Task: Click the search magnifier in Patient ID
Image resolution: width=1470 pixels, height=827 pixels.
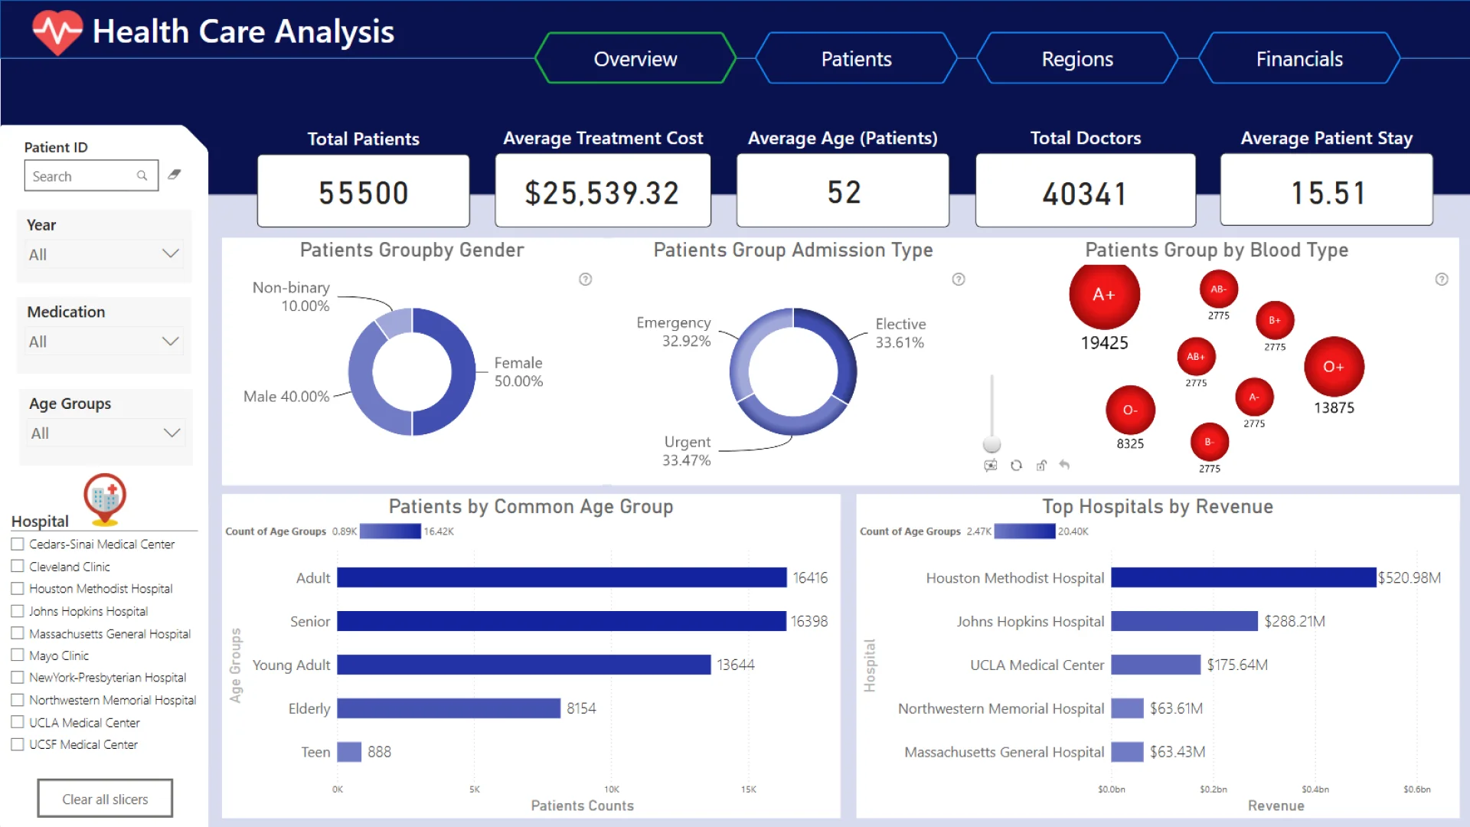Action: [142, 175]
